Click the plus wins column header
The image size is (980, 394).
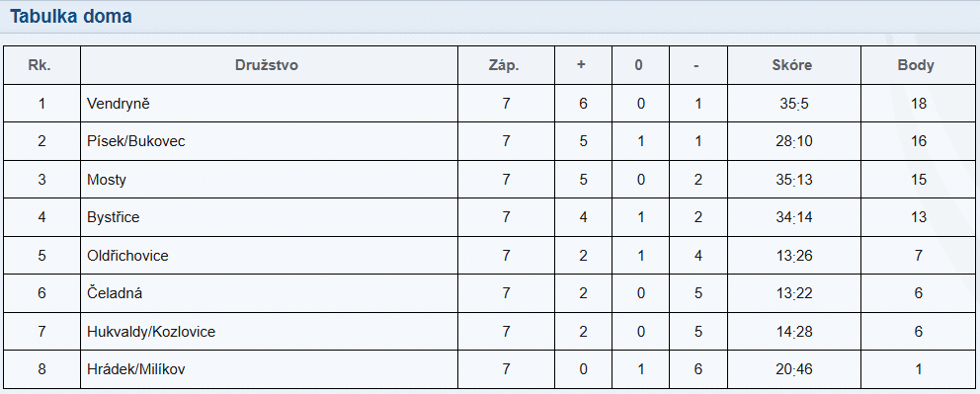[581, 65]
